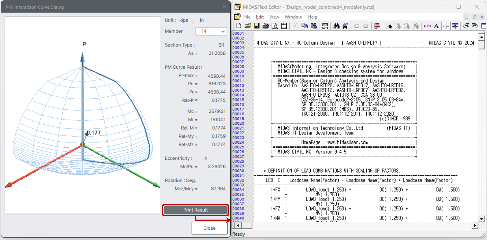Open the Window menu
The width and height of the screenshot is (487, 240).
pos(293,17)
